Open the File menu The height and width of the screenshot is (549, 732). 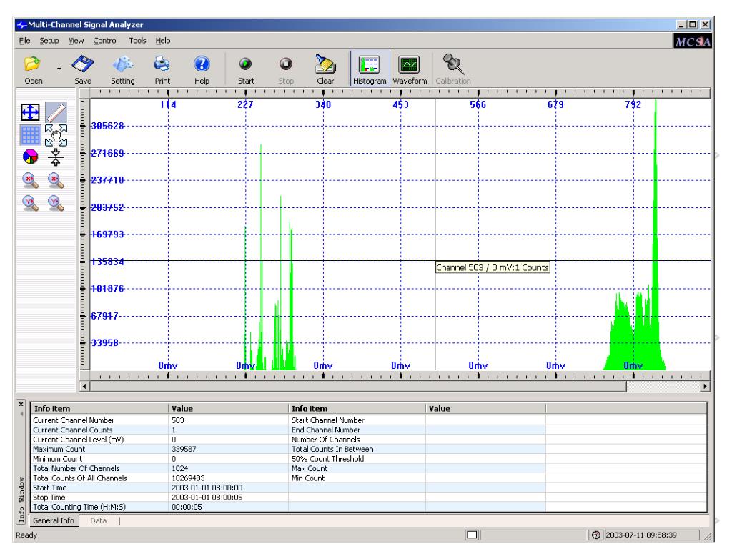pyautogui.click(x=24, y=41)
